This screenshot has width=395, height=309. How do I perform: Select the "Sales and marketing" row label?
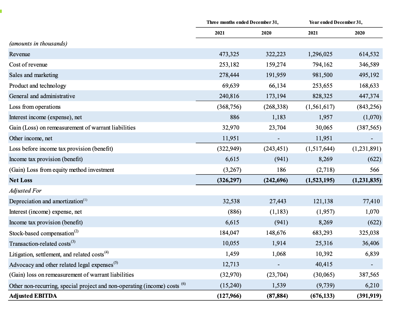34,75
